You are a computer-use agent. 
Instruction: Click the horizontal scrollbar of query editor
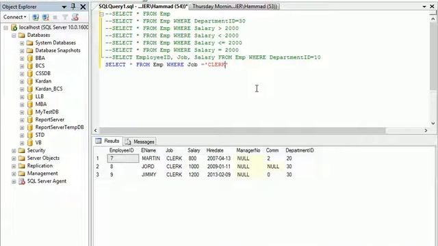click(x=242, y=131)
